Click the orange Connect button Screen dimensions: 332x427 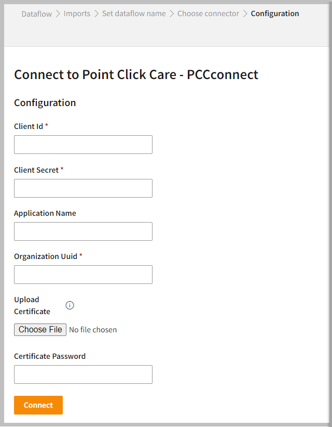(x=38, y=405)
